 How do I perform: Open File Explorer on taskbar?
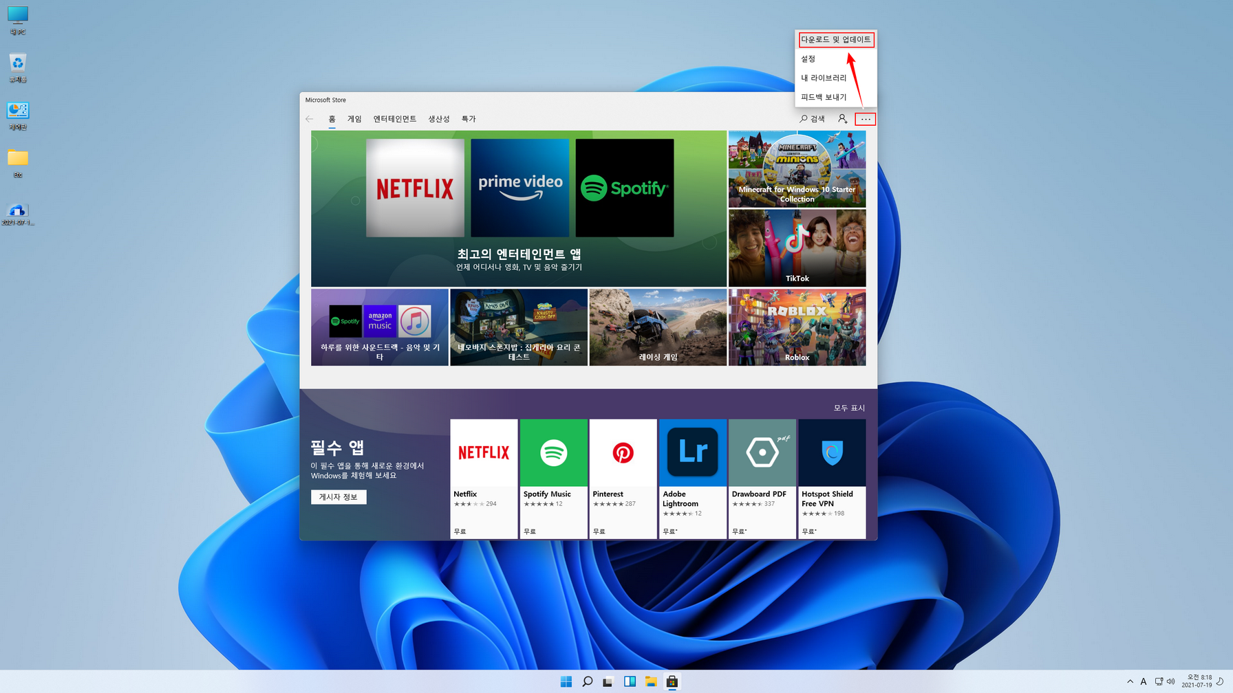coord(651,681)
